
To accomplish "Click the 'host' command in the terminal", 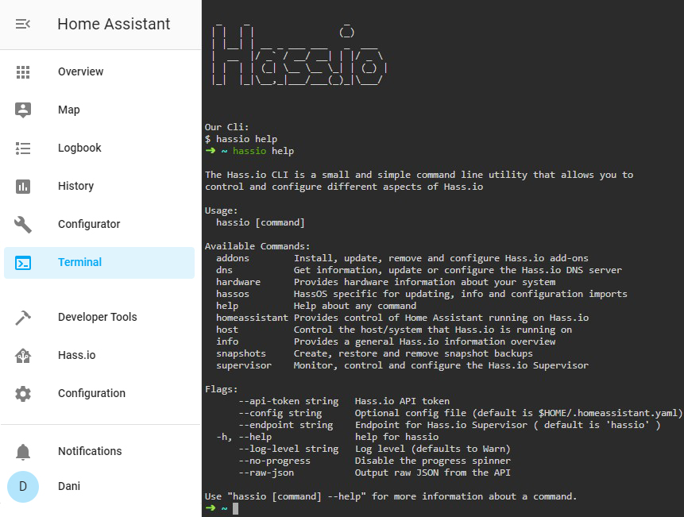I will coord(227,330).
